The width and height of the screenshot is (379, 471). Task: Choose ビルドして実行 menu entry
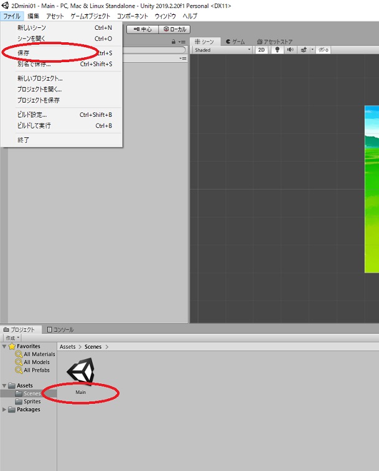[62, 126]
